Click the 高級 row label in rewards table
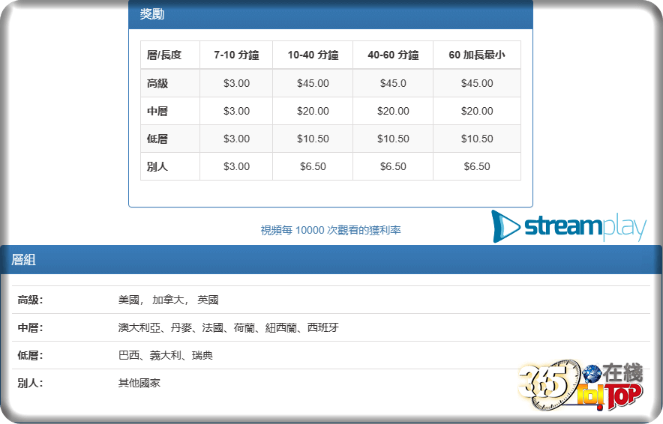 [170, 83]
